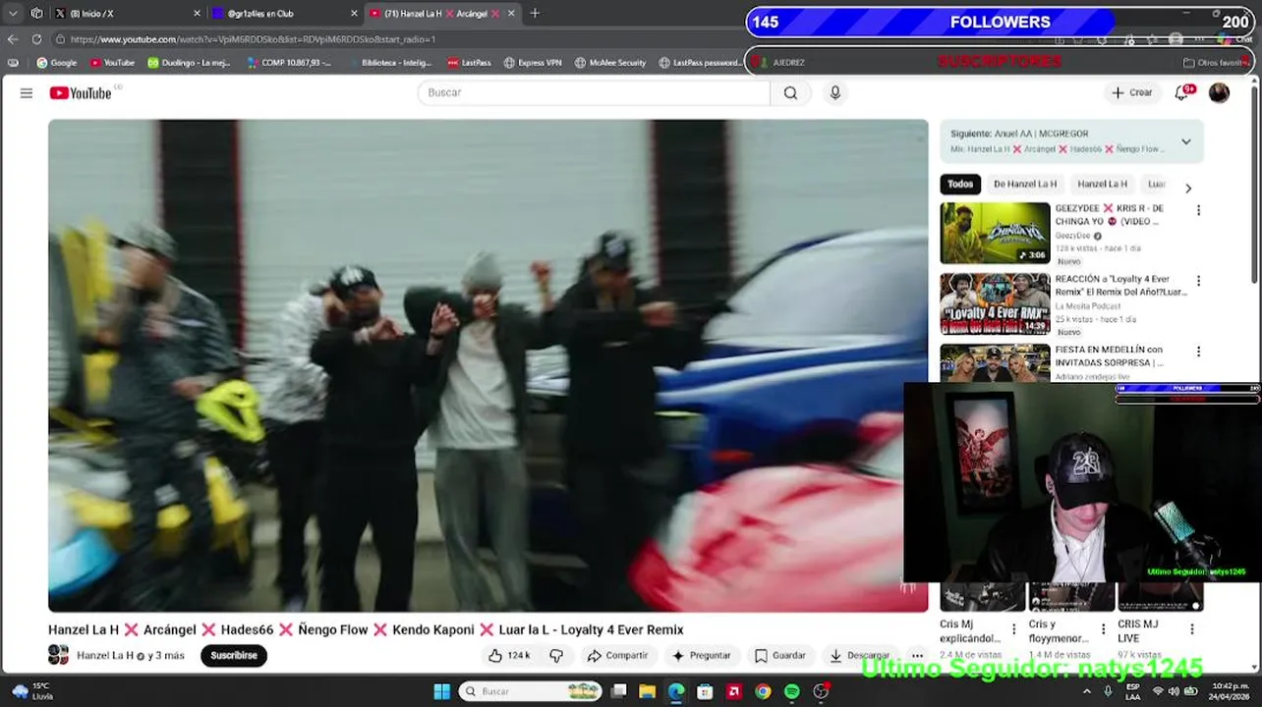Open the Otros favoritos folder
The image size is (1262, 707).
coord(1216,63)
